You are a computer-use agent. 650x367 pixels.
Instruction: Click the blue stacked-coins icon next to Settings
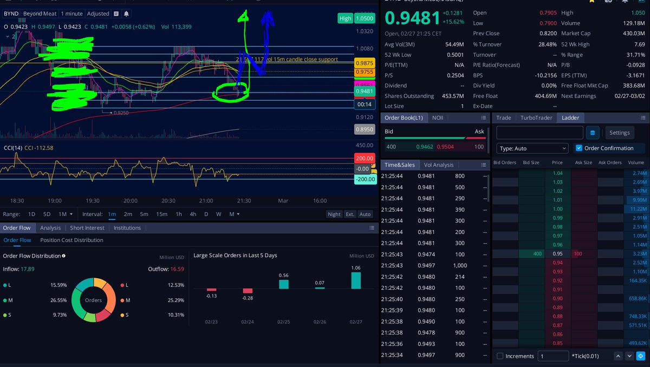tap(593, 132)
